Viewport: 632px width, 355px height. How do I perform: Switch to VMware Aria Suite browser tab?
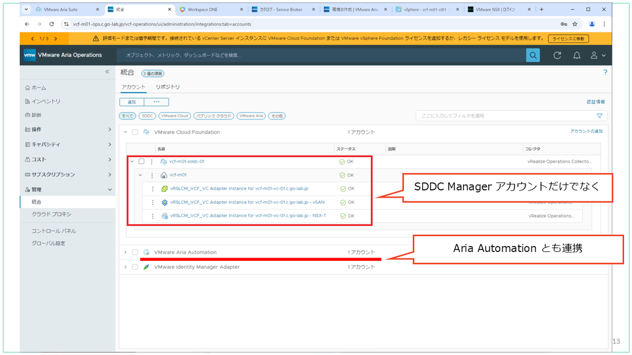click(66, 9)
